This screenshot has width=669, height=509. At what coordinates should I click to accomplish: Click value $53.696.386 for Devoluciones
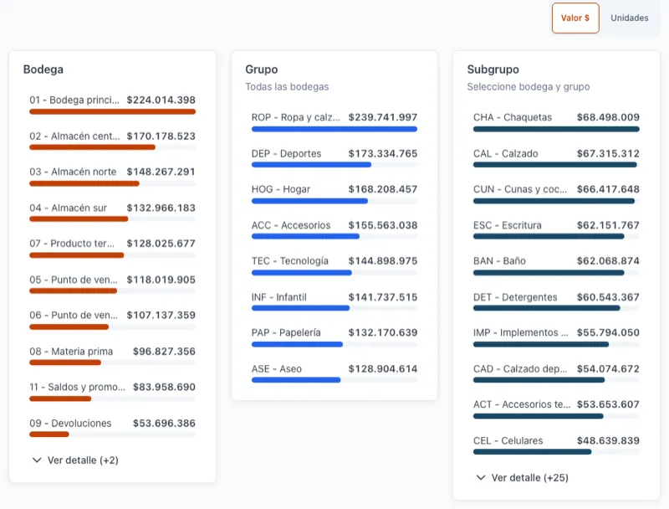pyautogui.click(x=164, y=423)
